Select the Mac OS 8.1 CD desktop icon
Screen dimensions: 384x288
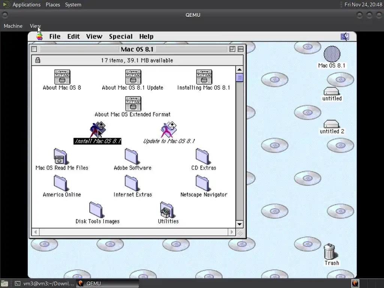point(332,54)
